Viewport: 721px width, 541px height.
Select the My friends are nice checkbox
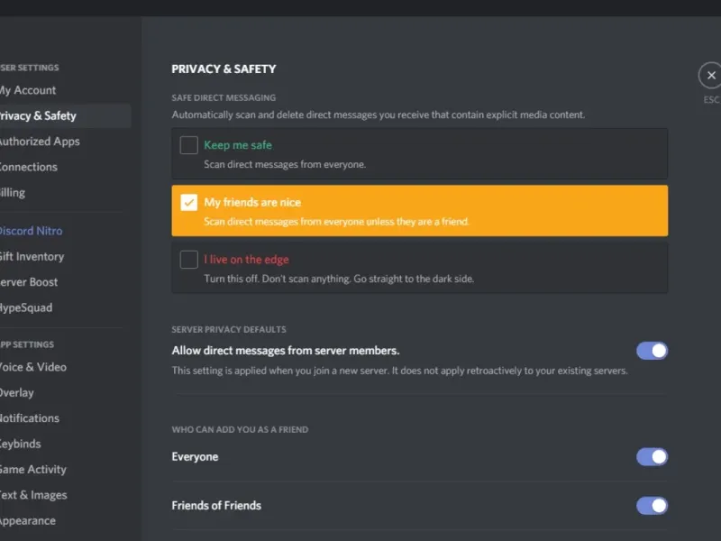[188, 203]
